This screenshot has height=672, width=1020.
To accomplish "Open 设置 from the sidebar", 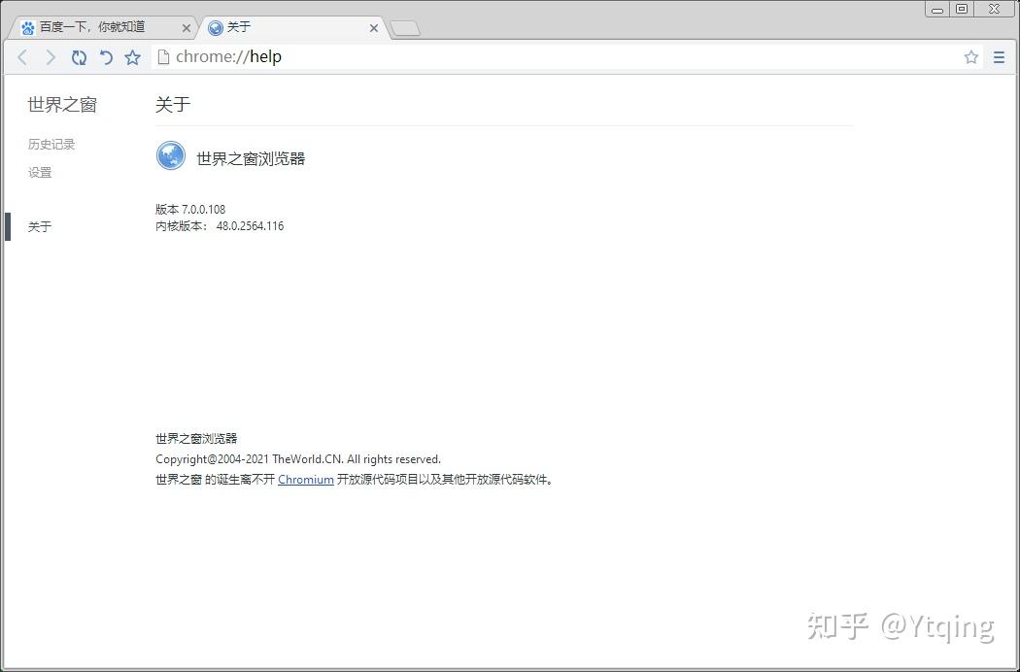I will coord(40,172).
